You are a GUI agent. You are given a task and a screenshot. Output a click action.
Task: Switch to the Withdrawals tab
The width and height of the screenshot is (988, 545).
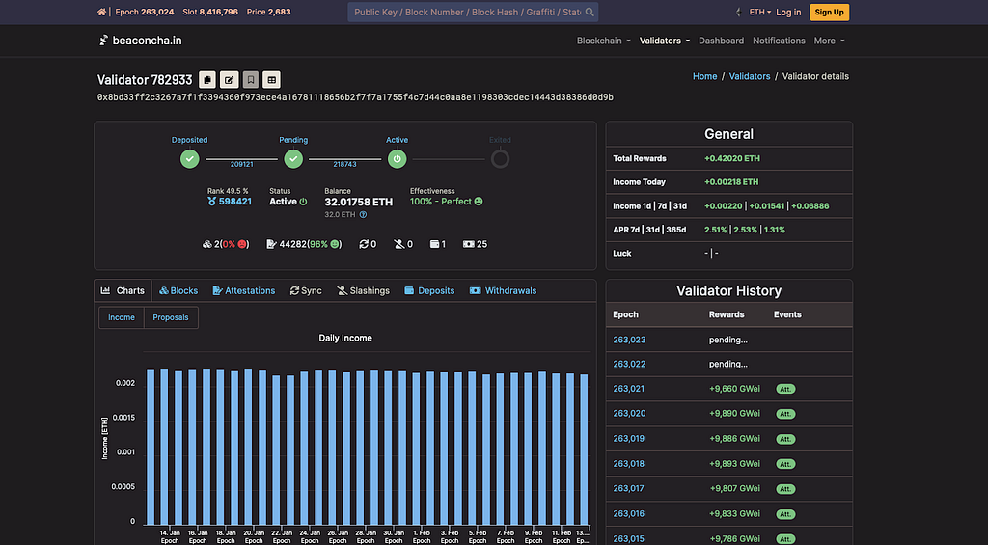[503, 290]
